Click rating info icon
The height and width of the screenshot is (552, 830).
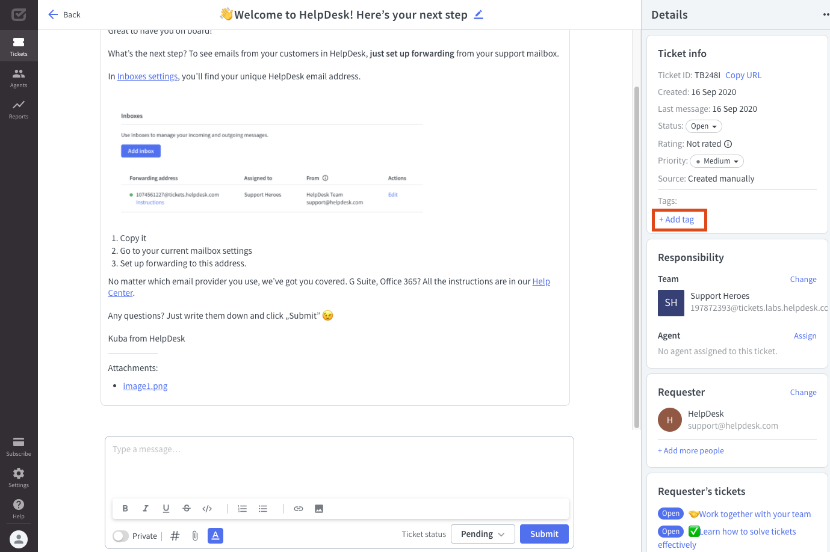[x=728, y=144]
